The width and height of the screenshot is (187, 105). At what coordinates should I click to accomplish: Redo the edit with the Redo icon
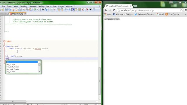point(38,9)
